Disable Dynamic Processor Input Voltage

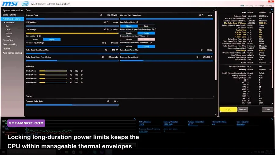coord(129,40)
